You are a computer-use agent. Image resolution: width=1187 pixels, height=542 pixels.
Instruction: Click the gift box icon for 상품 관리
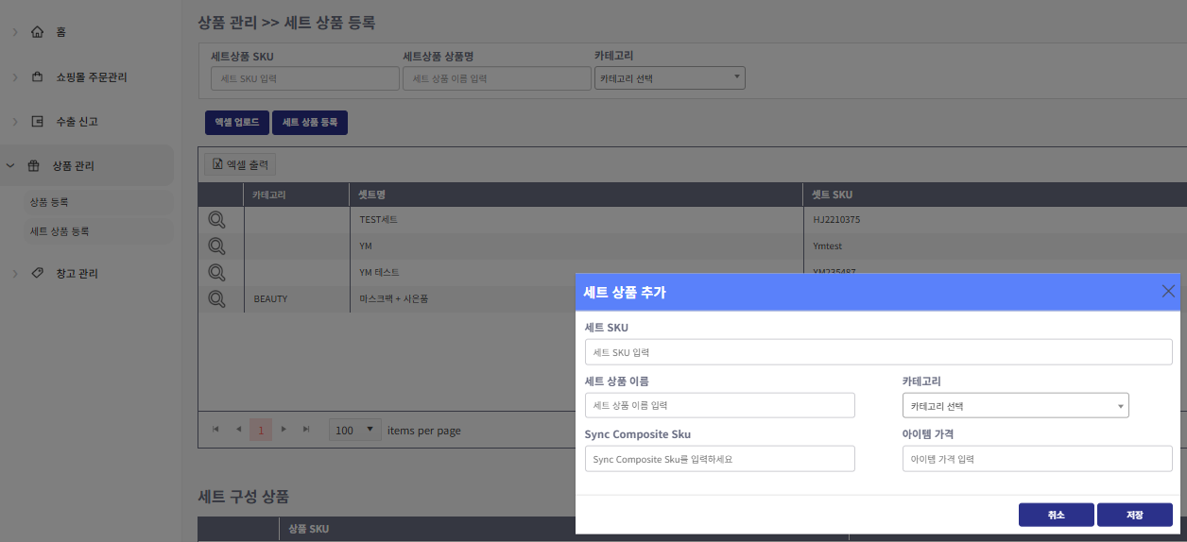pyautogui.click(x=33, y=165)
